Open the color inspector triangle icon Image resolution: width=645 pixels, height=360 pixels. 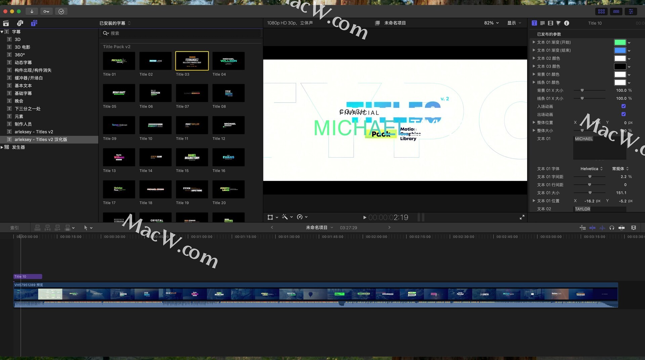point(558,23)
